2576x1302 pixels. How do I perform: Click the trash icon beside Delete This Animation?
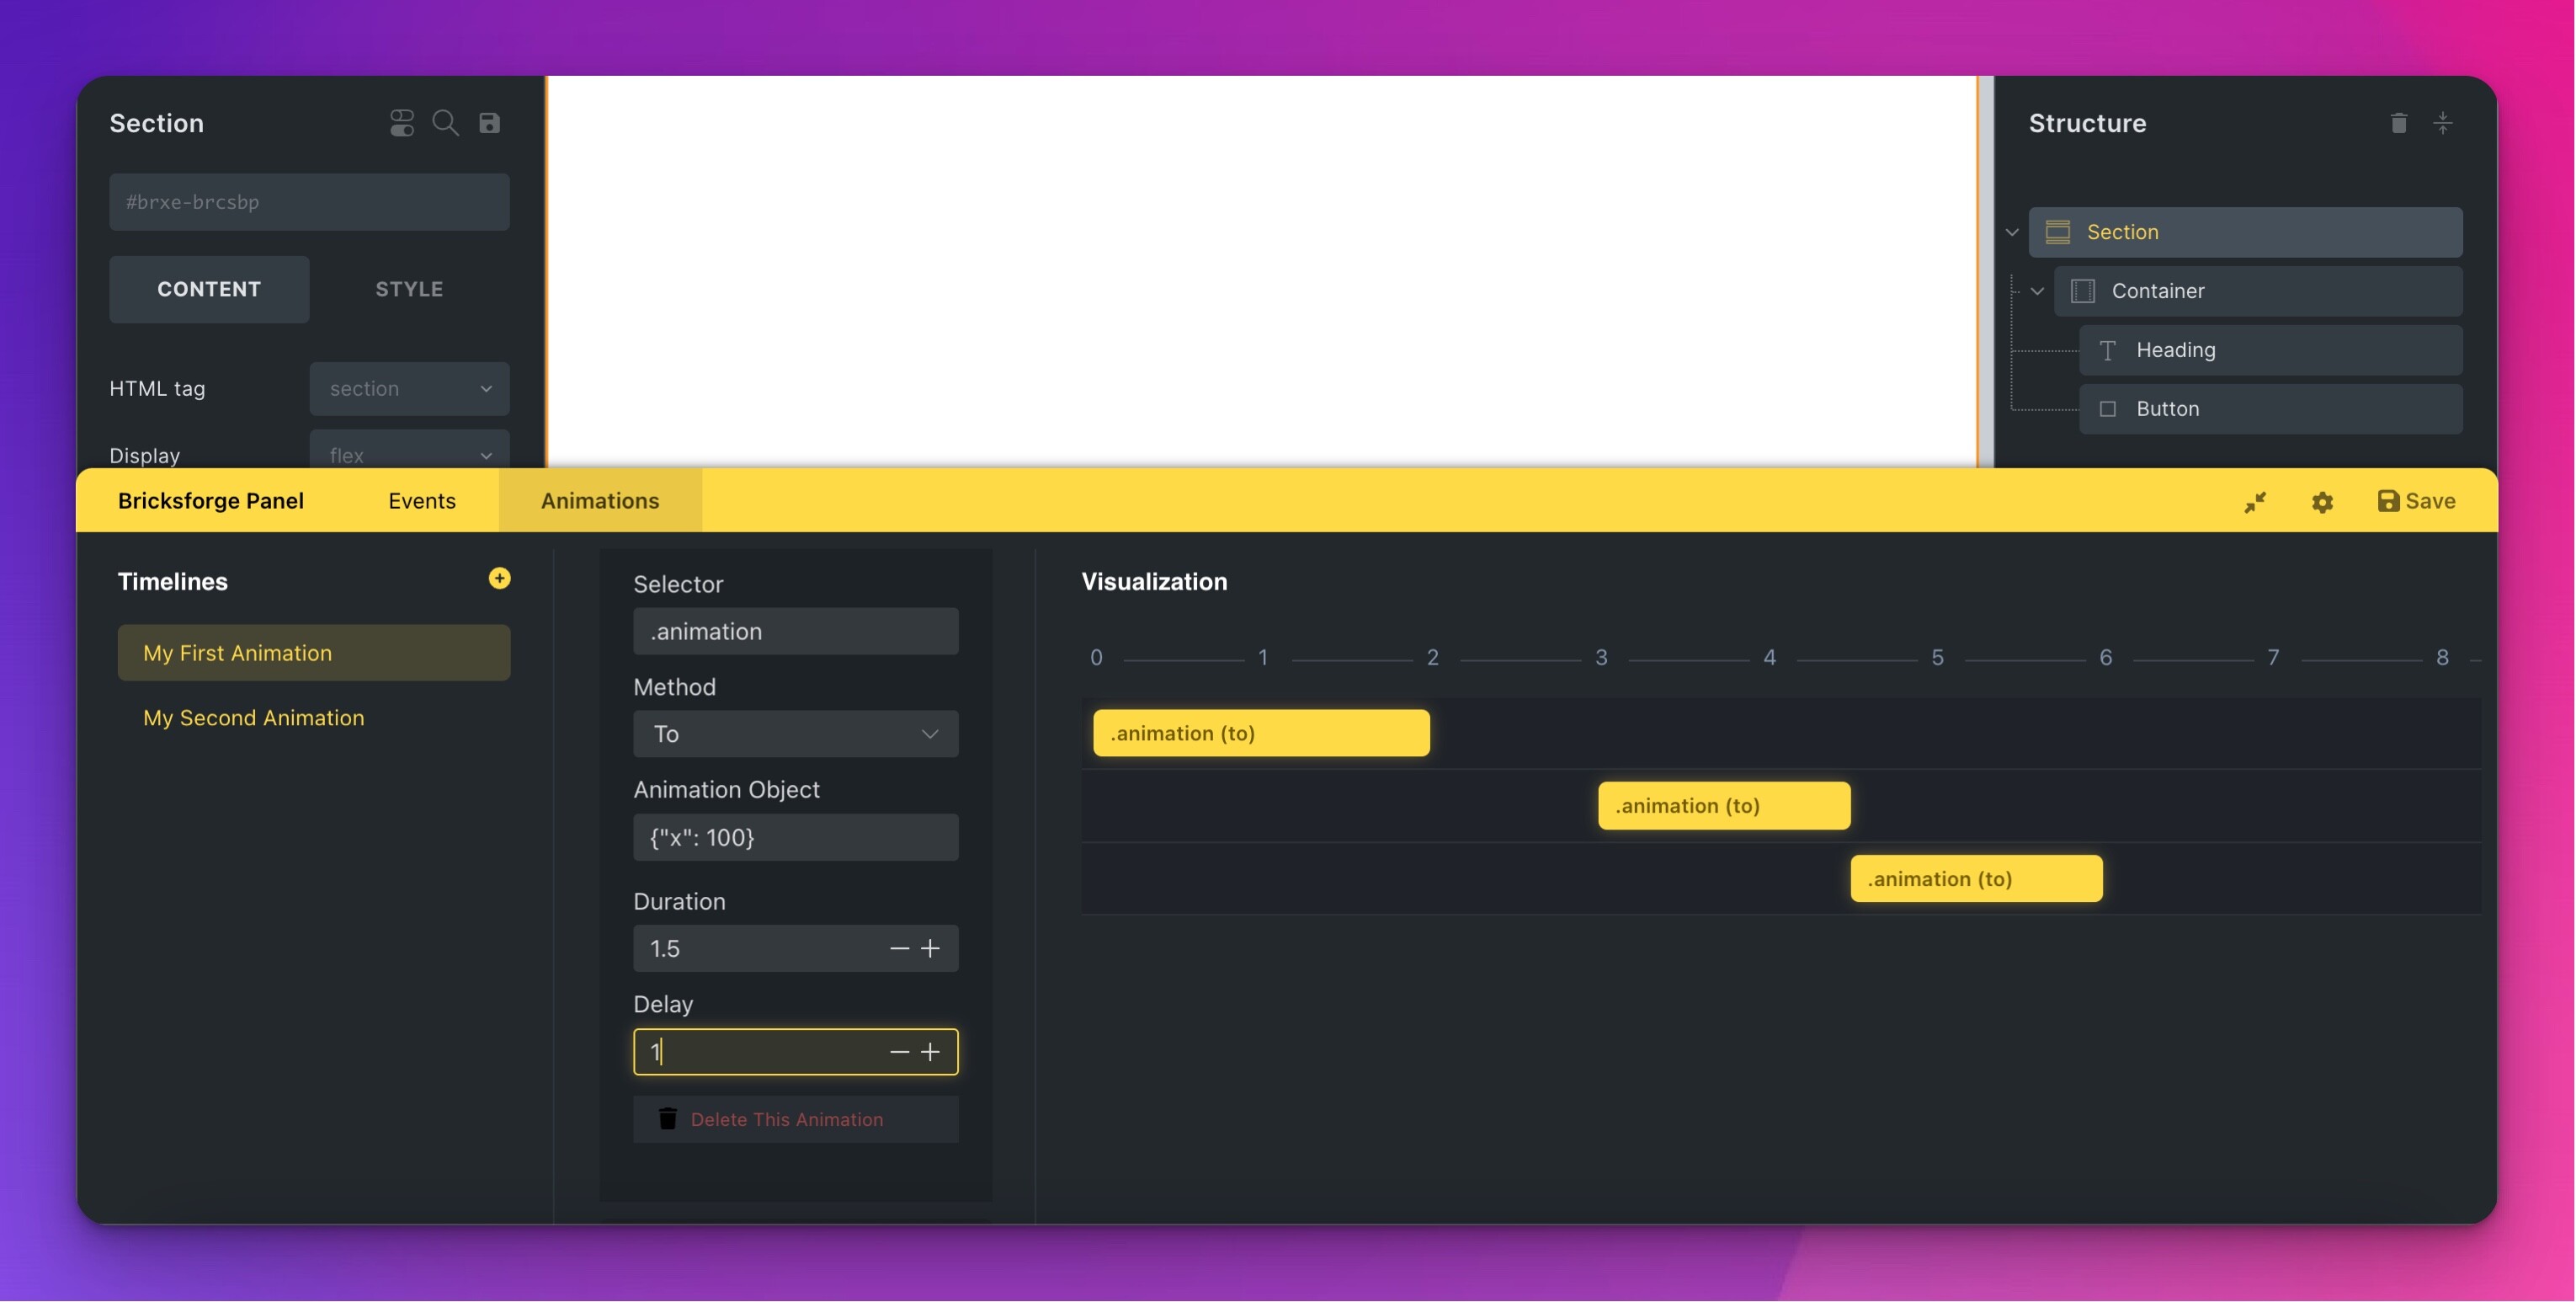pyautogui.click(x=668, y=1119)
